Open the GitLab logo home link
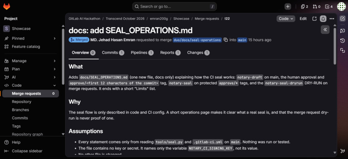 pos(6,6)
